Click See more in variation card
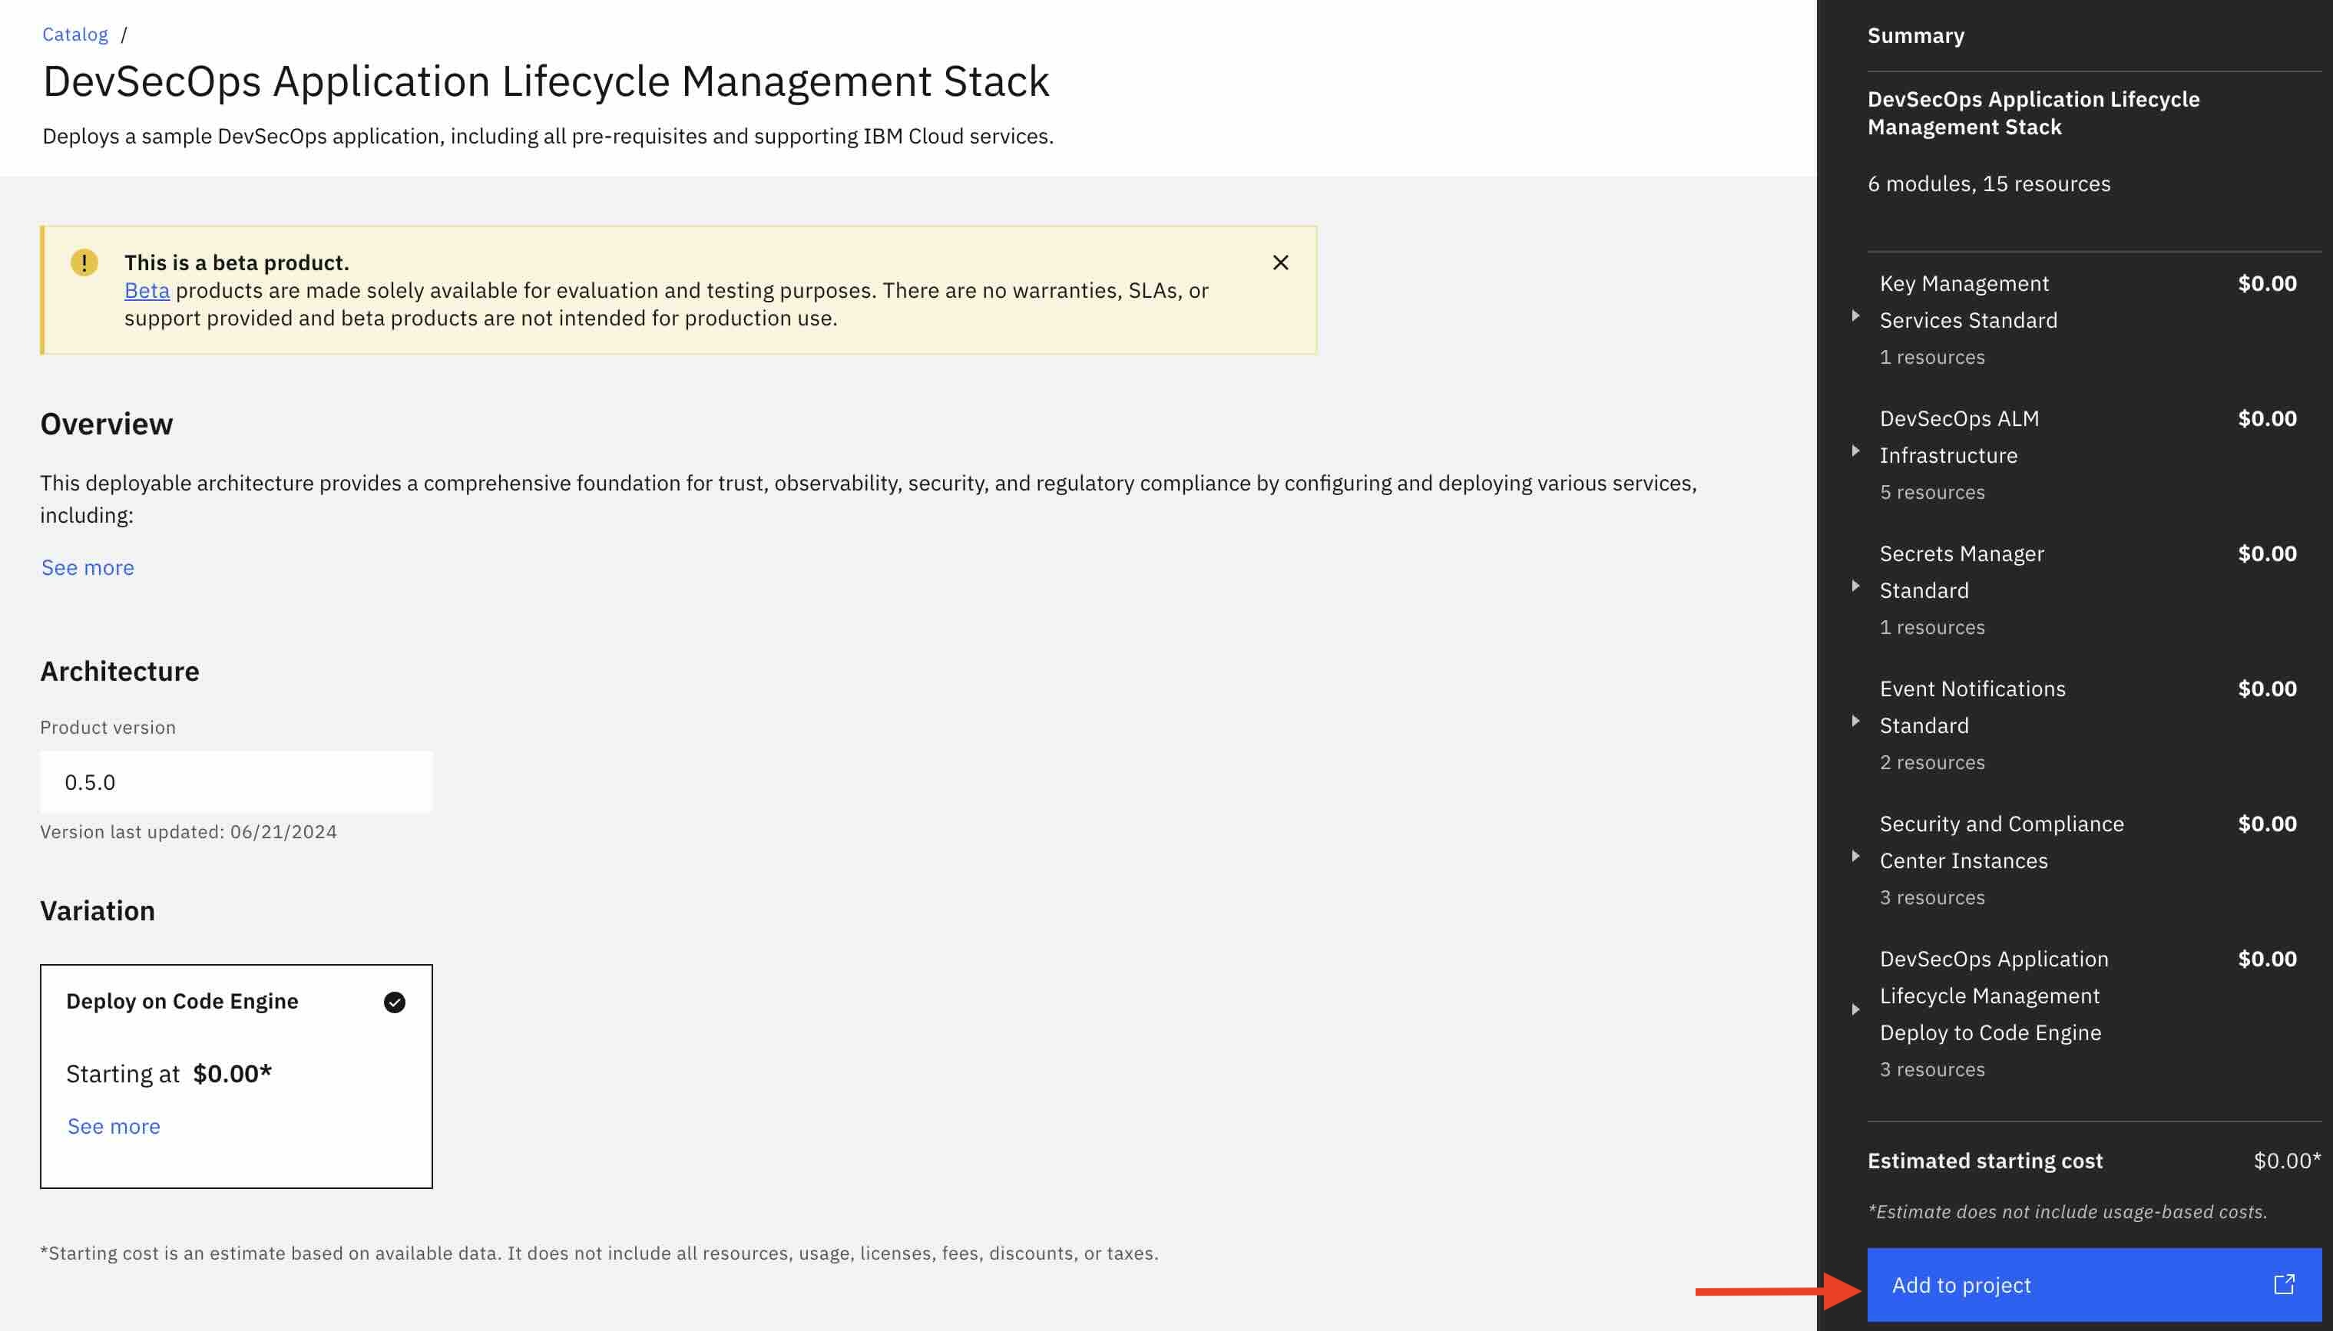 pos(114,1126)
